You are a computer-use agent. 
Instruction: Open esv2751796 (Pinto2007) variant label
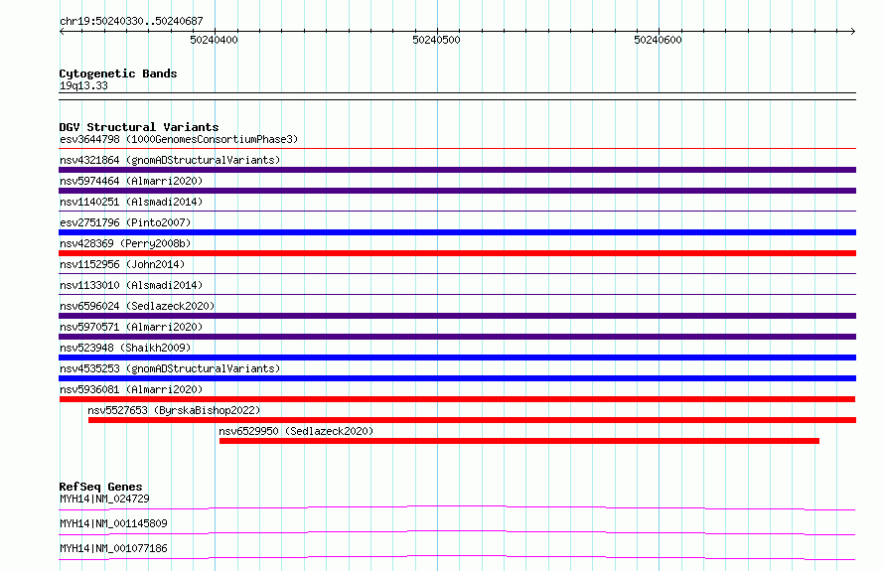pyautogui.click(x=125, y=222)
